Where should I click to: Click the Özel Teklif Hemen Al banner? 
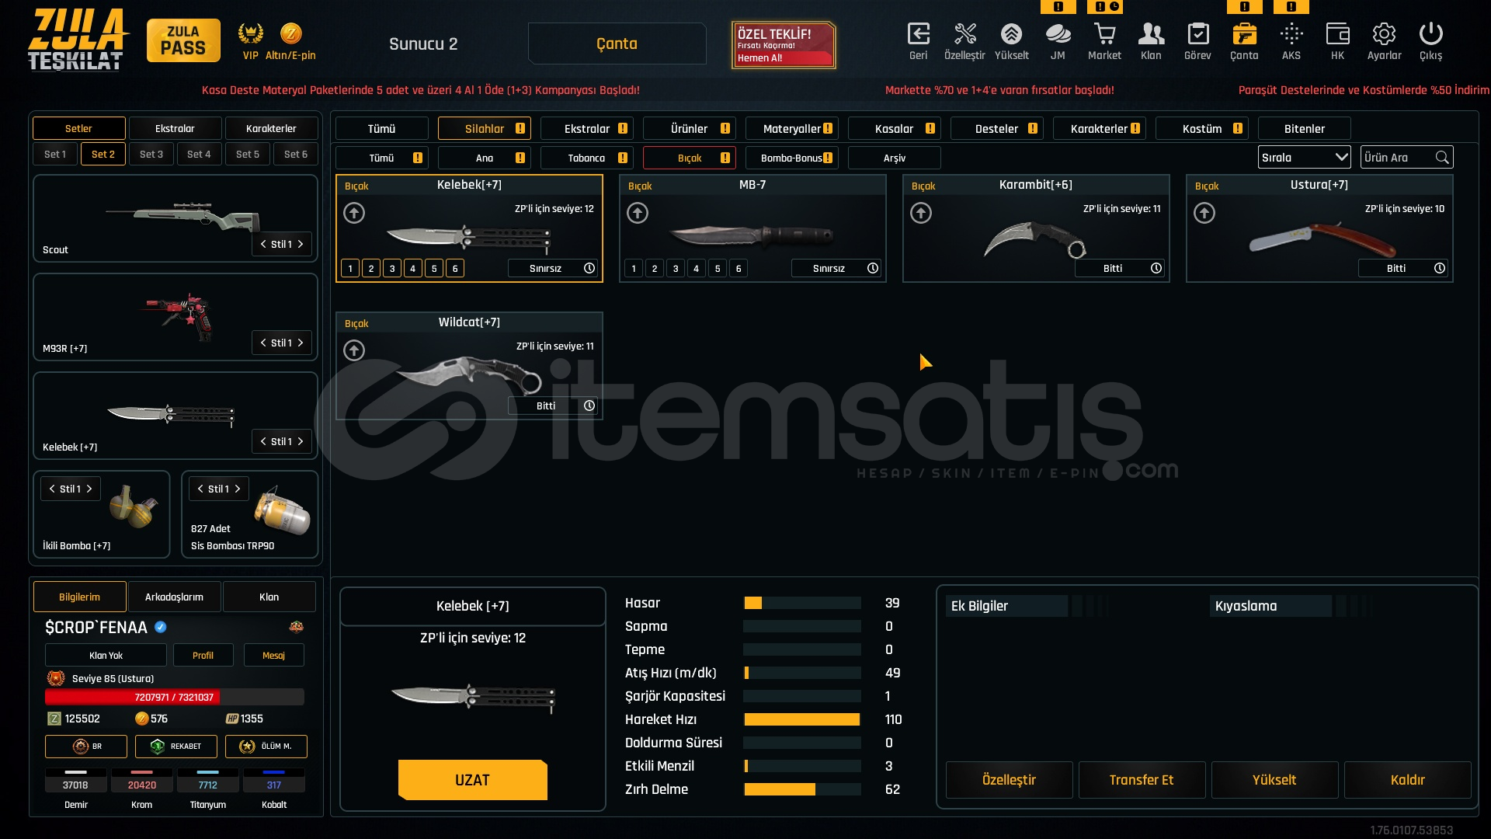point(784,45)
